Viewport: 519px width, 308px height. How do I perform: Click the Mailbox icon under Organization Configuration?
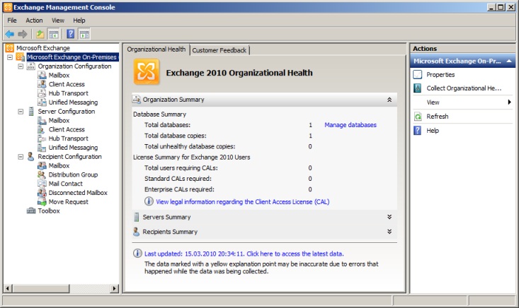(42, 76)
